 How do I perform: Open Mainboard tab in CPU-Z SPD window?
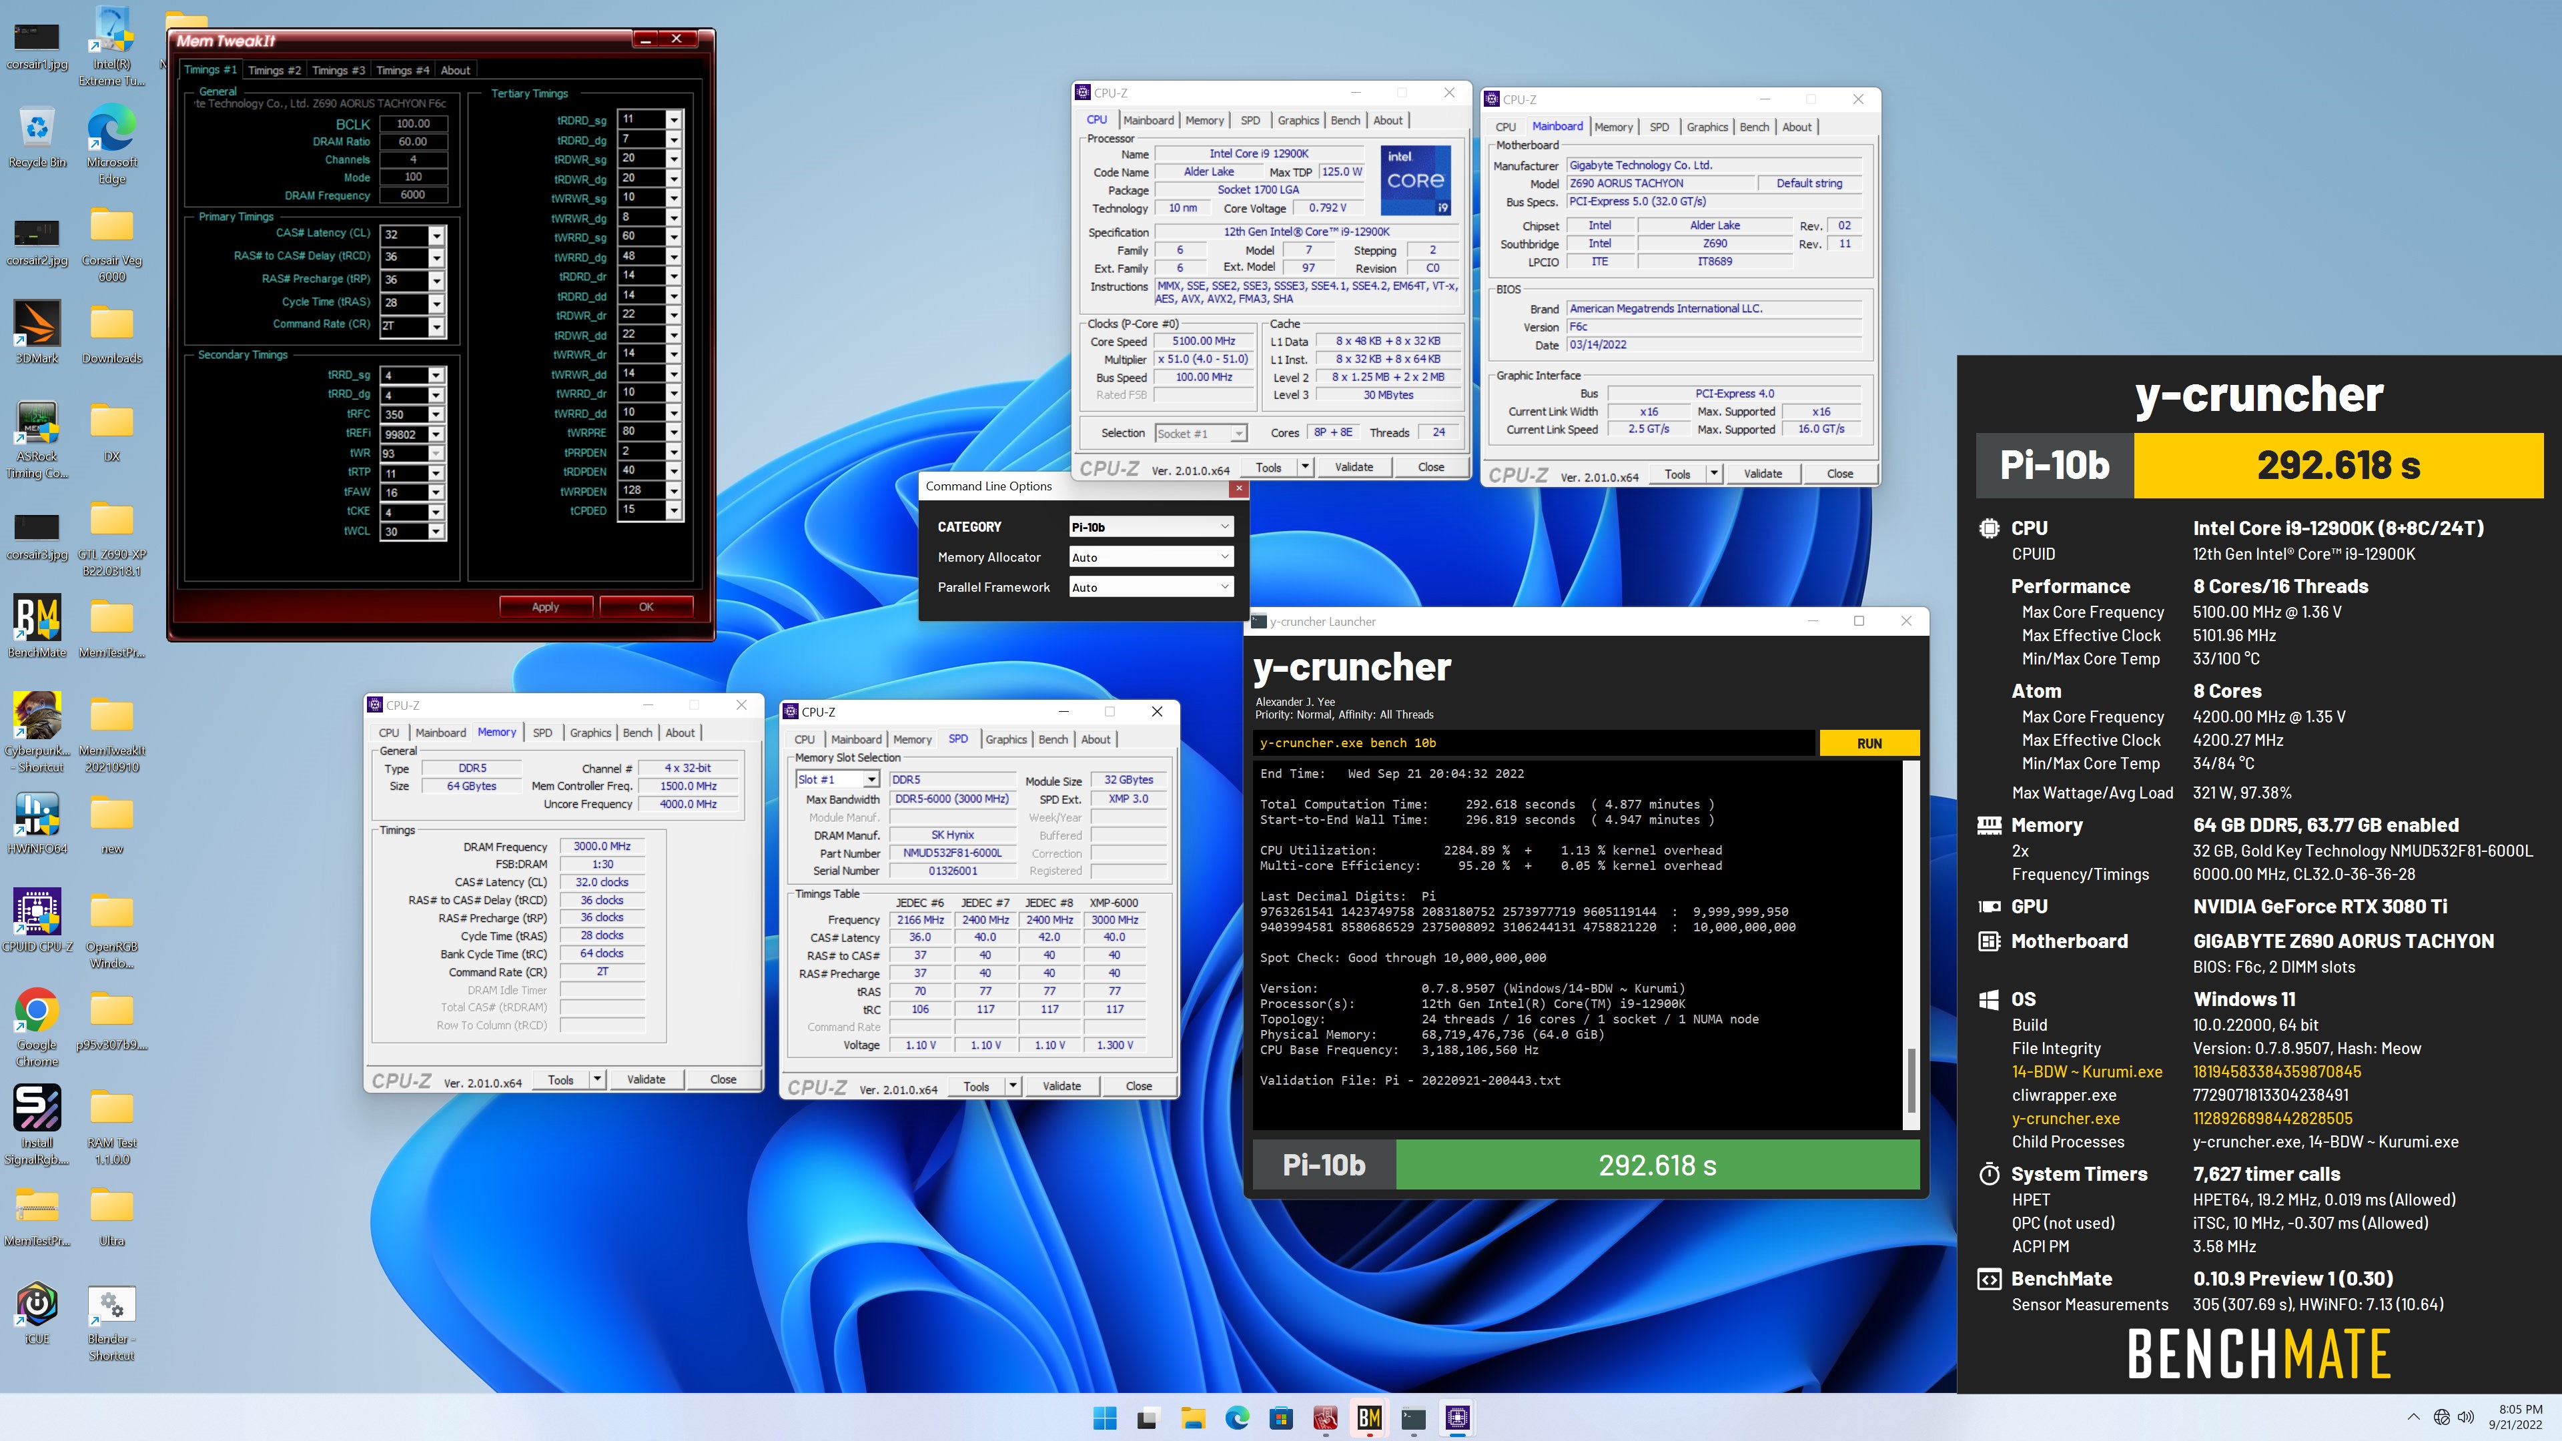pos(855,740)
